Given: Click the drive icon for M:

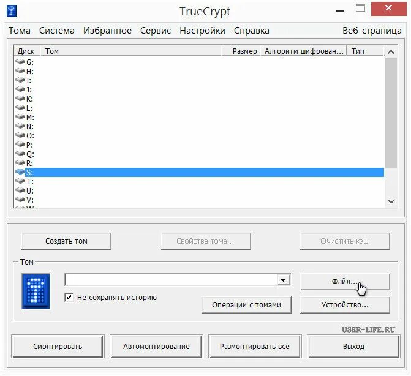Looking at the screenshot, I should click(20, 117).
